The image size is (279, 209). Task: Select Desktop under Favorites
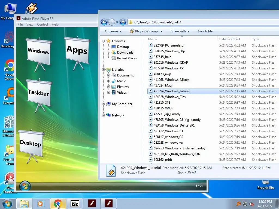[x=123, y=47]
